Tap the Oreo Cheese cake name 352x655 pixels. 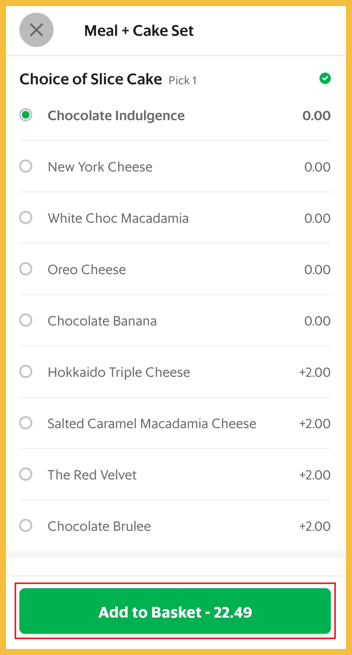click(x=87, y=270)
